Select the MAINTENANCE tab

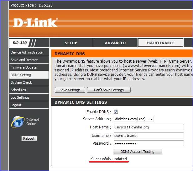(x=160, y=43)
